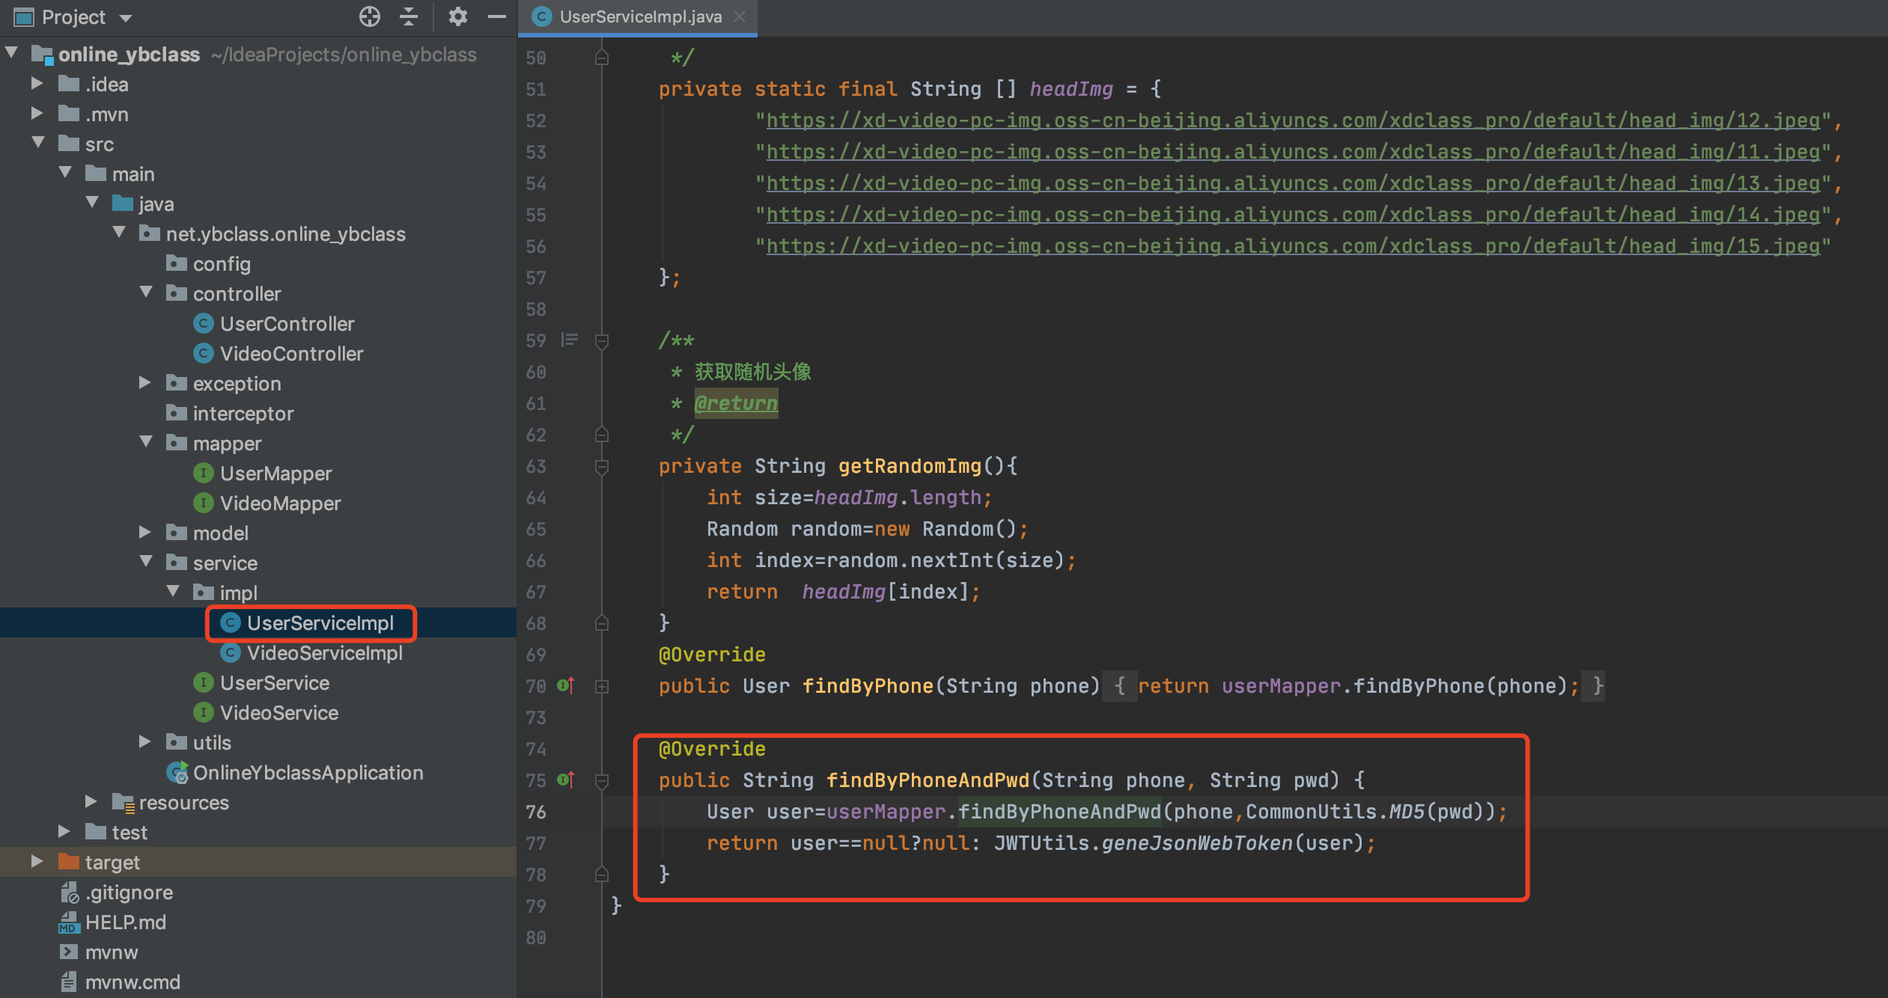Click implements gutter icon on line 70

(x=566, y=685)
